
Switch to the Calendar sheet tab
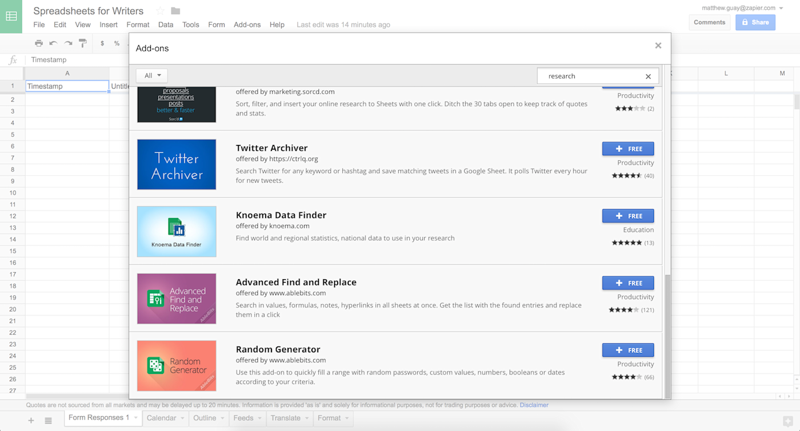[x=162, y=418]
